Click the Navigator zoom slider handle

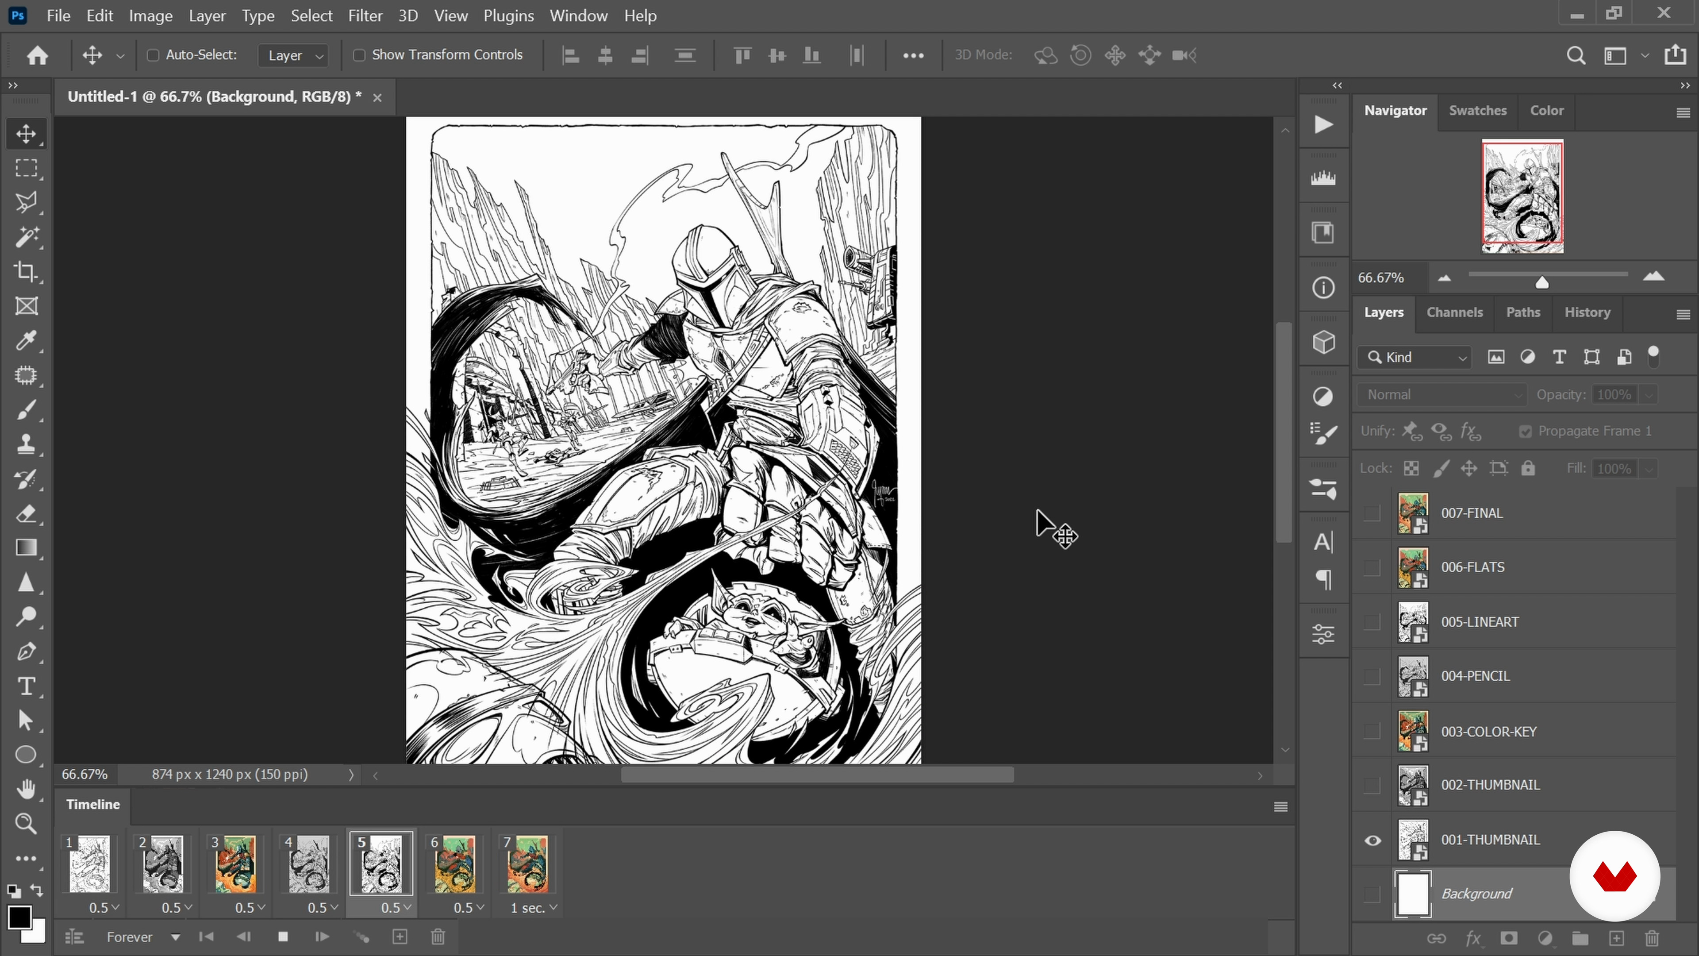pos(1542,282)
